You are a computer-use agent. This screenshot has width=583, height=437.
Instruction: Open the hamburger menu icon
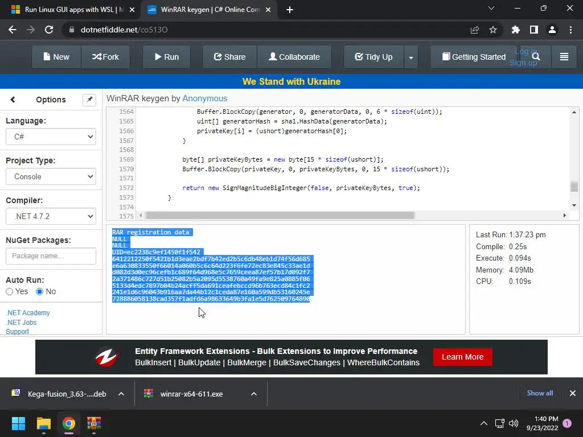click(x=564, y=56)
